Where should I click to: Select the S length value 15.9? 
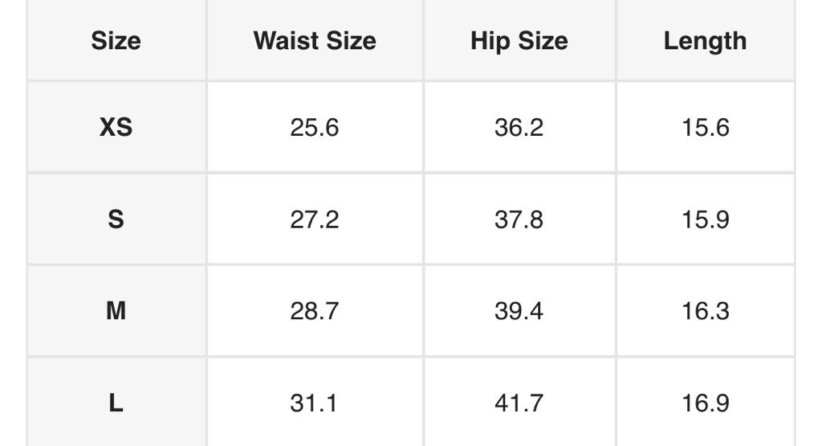click(705, 219)
